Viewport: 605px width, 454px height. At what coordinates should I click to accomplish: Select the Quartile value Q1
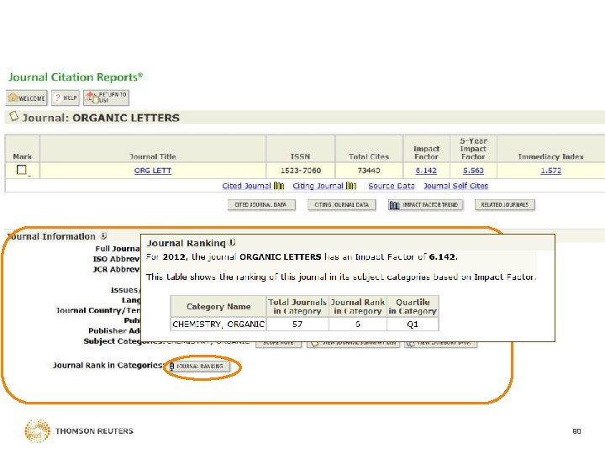pos(413,324)
